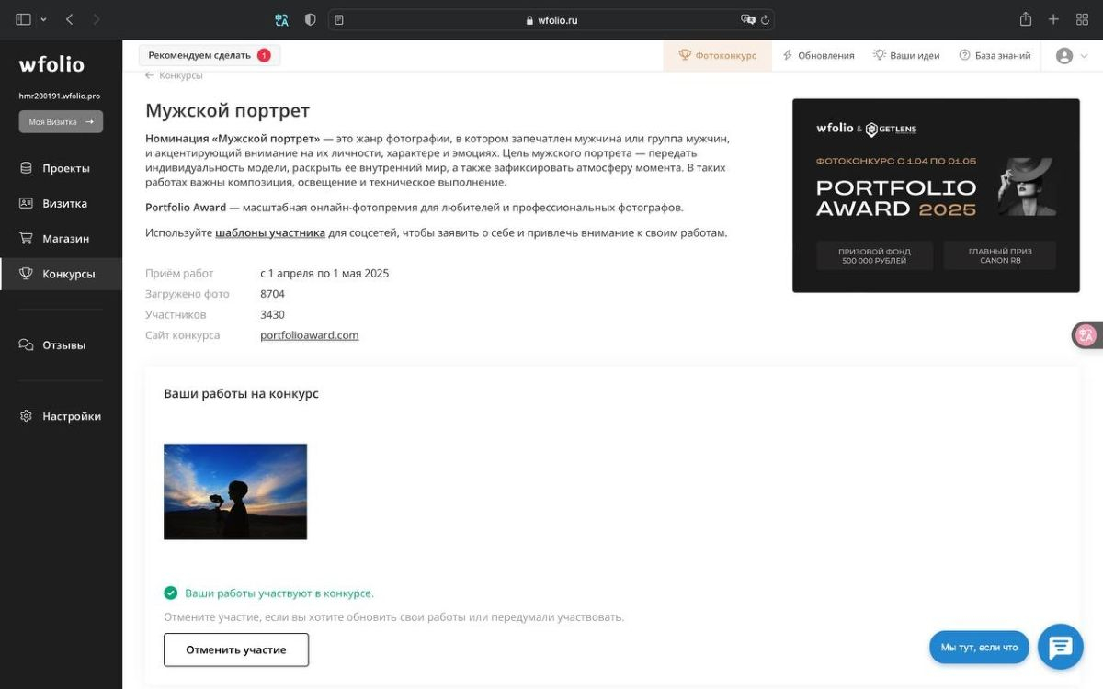The width and height of the screenshot is (1103, 689).
Task: Show the tab overview grid
Action: coord(1082,19)
